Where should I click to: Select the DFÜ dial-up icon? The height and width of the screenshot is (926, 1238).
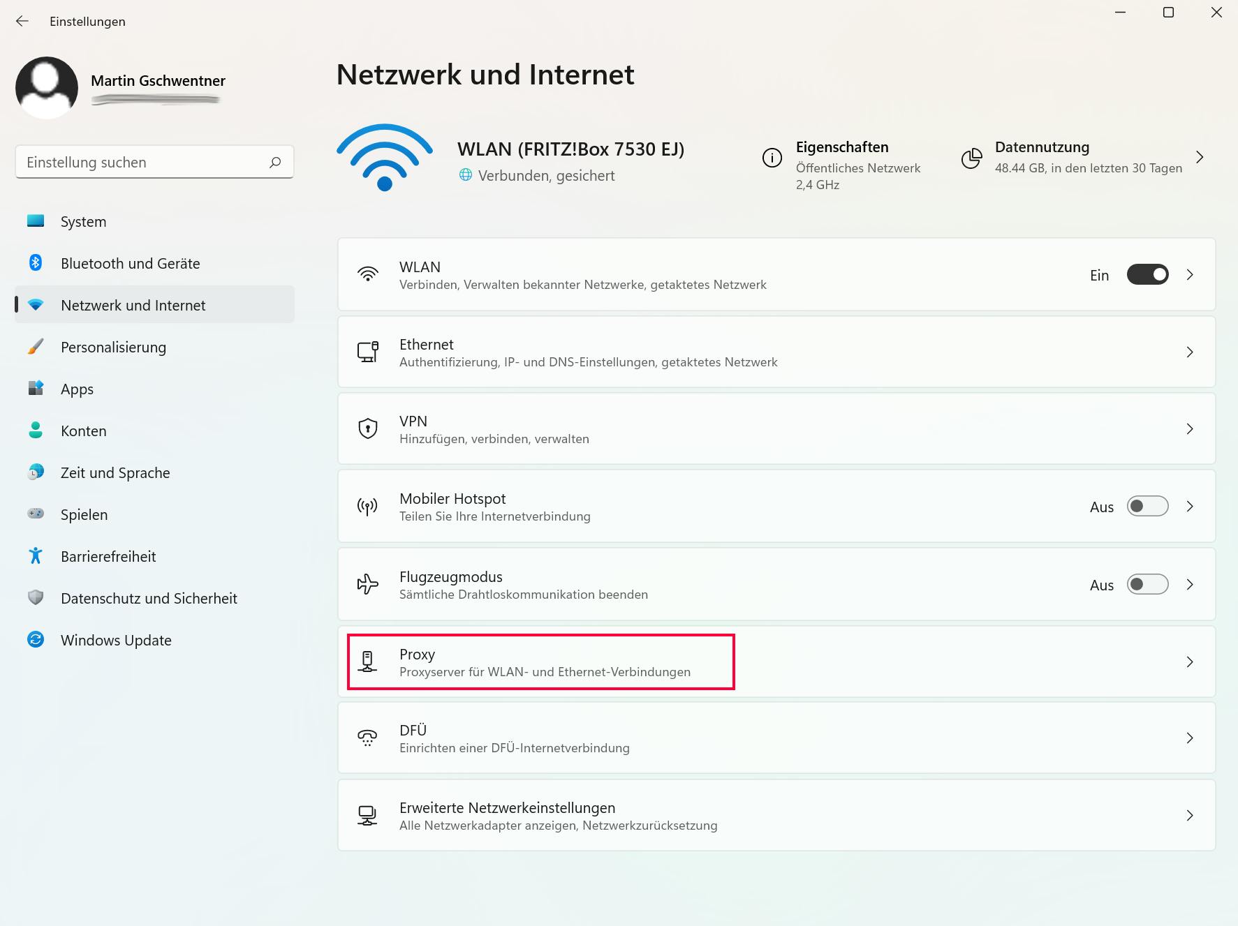pos(367,738)
